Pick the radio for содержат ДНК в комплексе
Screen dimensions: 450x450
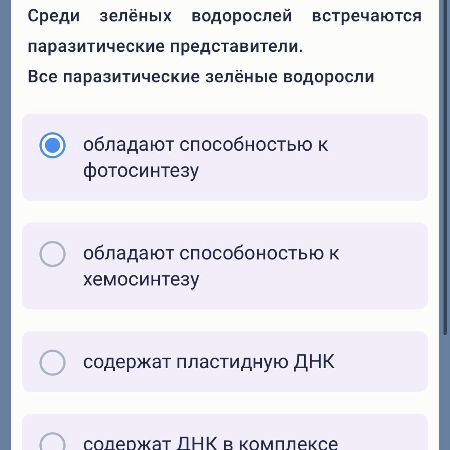click(52, 442)
